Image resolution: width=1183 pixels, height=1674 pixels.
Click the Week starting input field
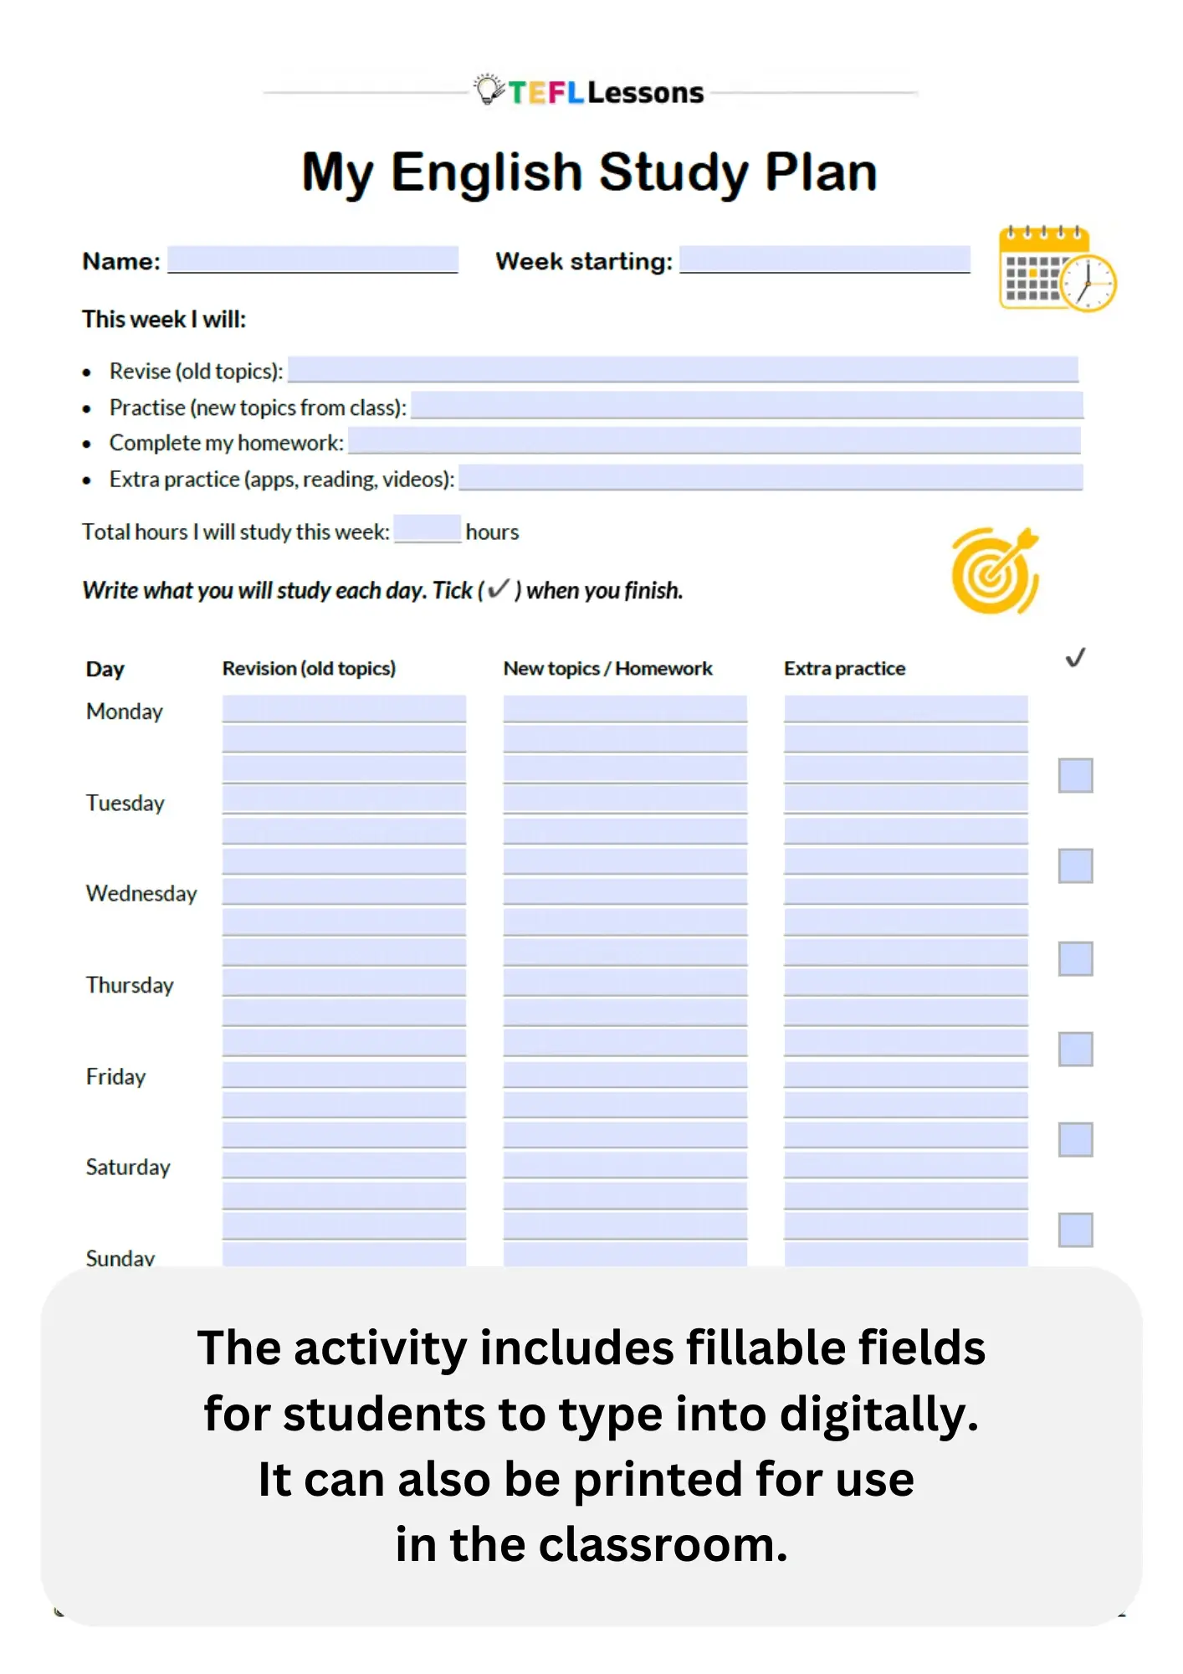click(824, 259)
